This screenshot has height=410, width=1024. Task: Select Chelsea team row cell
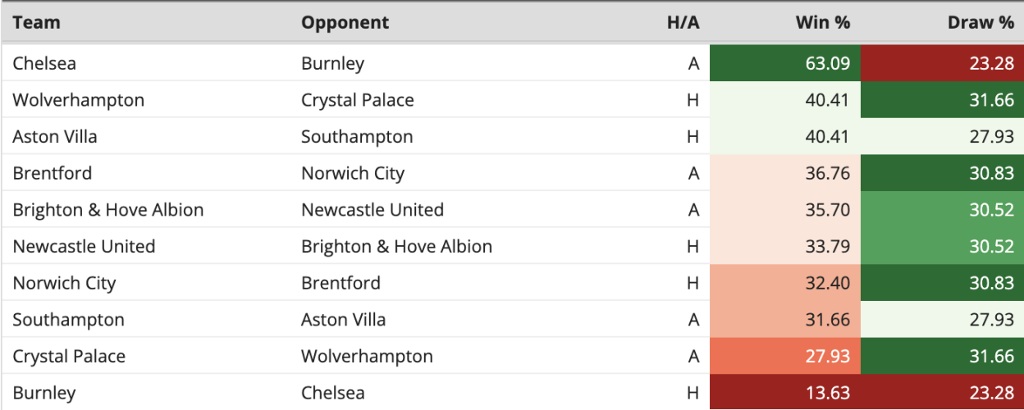44,63
